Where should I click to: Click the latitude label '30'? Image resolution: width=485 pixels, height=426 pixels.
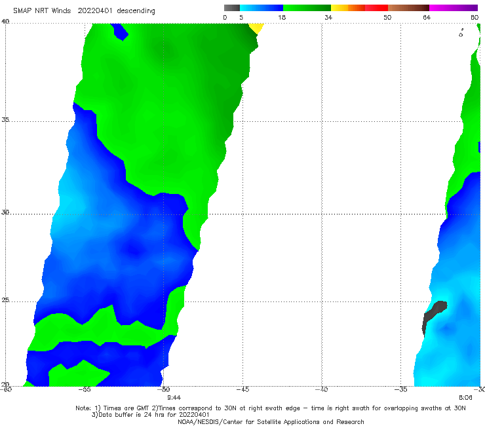point(5,212)
